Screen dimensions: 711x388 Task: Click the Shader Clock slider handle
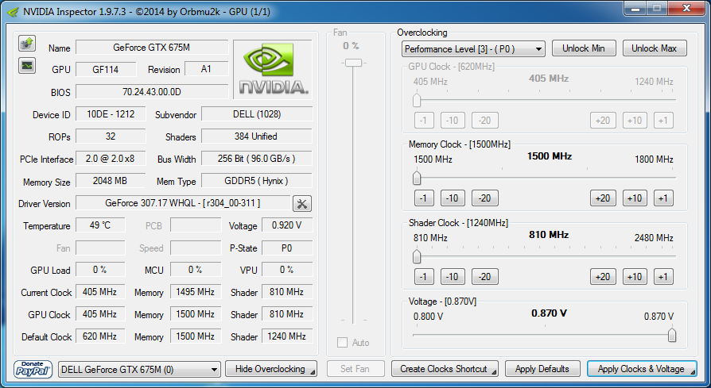pos(417,256)
